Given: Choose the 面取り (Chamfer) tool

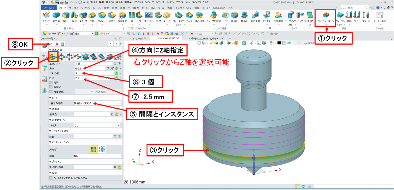Looking at the screenshot, I should point(112,15).
